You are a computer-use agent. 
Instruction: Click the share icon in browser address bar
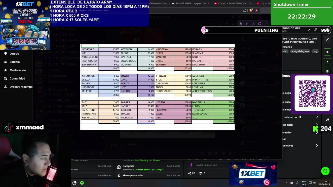point(245,10)
